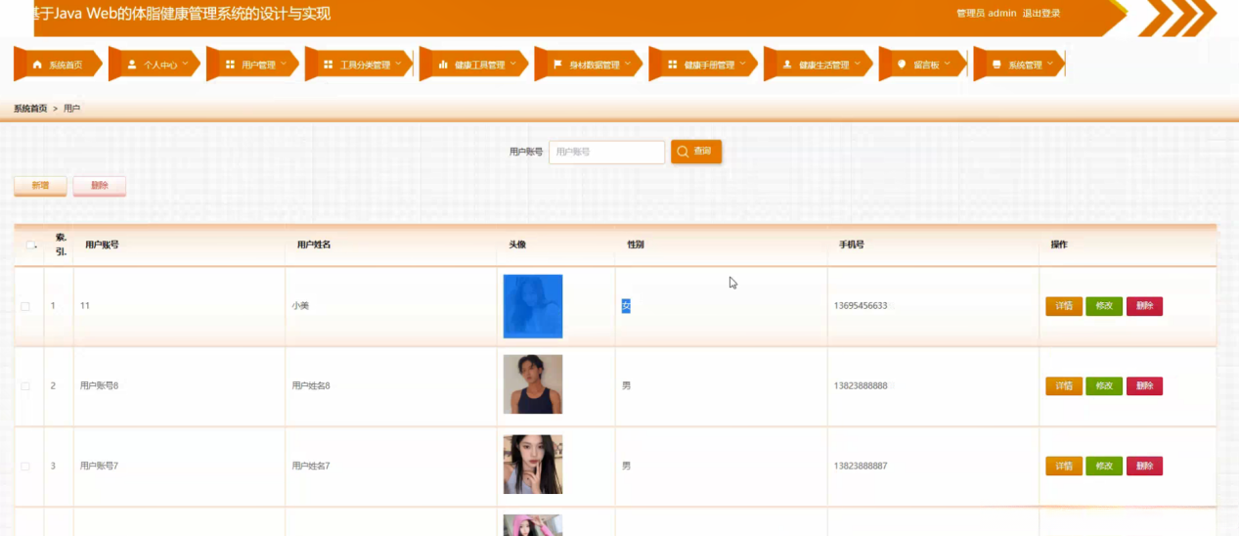This screenshot has height=536, width=1239.
Task: Click 修改 for 用户账号7
Action: [1104, 467]
